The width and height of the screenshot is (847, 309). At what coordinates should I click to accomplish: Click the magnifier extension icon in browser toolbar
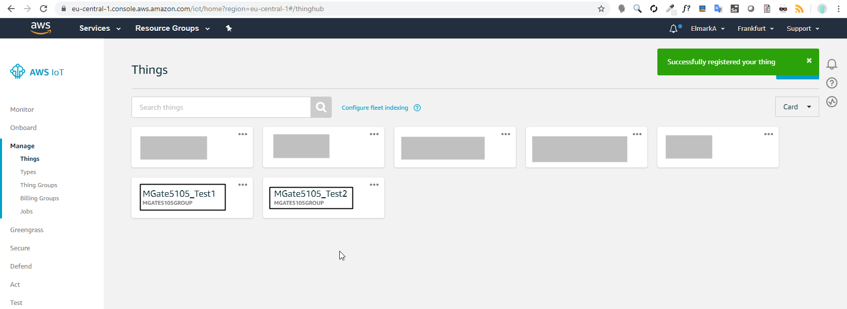638,9
